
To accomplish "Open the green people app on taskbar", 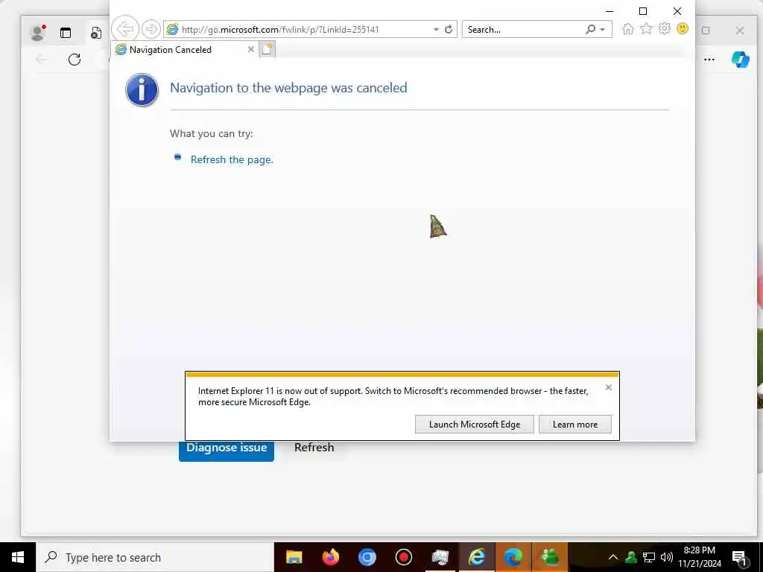I will coord(549,557).
